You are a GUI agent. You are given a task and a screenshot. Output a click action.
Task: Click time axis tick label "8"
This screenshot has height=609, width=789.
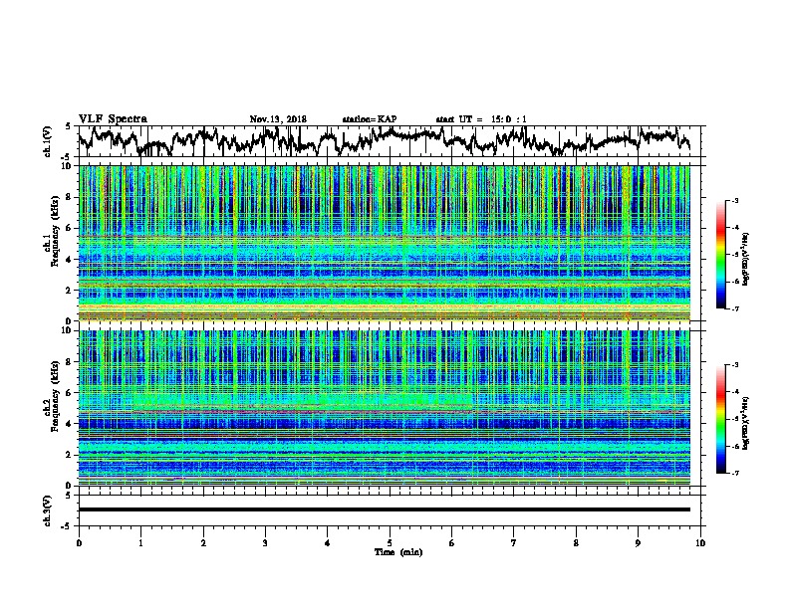576,543
